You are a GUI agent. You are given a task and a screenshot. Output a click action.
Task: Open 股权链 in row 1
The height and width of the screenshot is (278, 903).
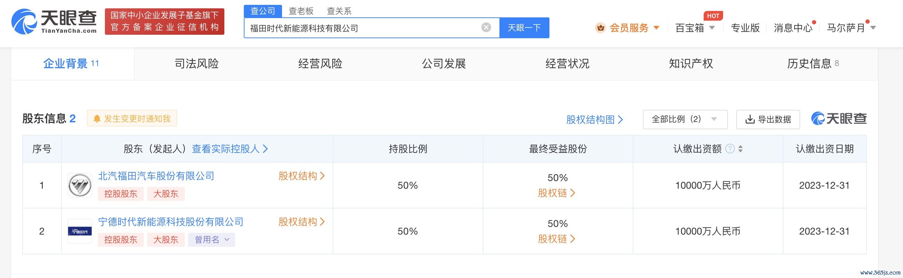click(556, 193)
